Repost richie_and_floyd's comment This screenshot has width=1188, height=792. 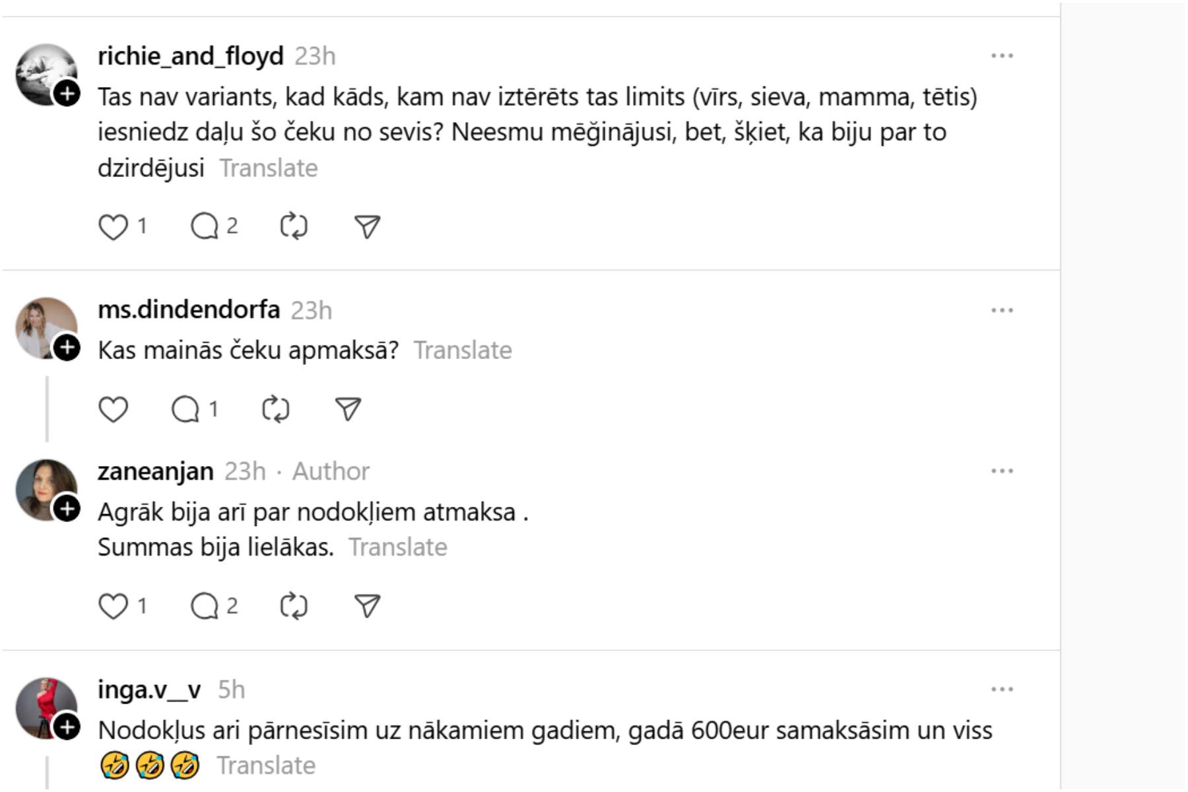tap(294, 227)
